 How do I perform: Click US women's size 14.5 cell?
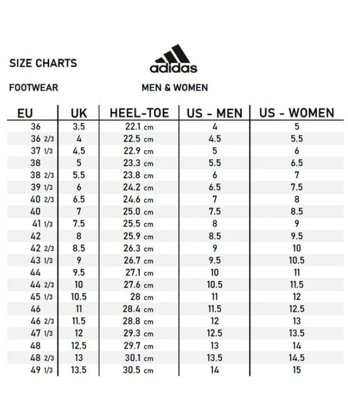coord(297,358)
